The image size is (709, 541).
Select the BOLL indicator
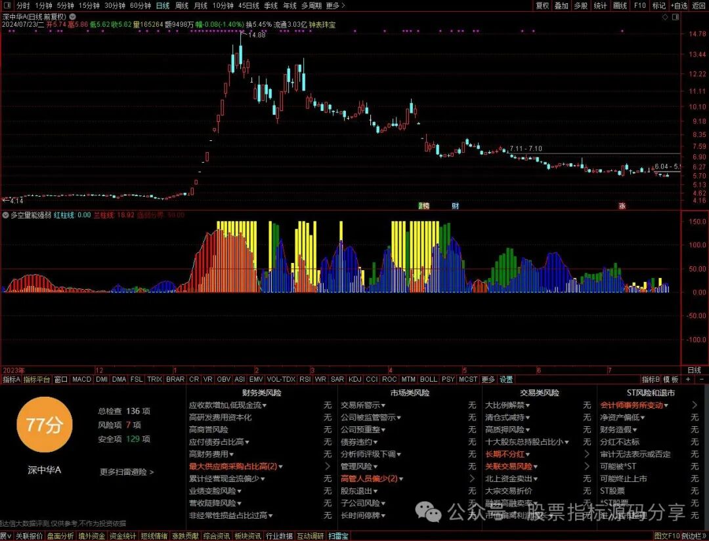[x=429, y=379]
